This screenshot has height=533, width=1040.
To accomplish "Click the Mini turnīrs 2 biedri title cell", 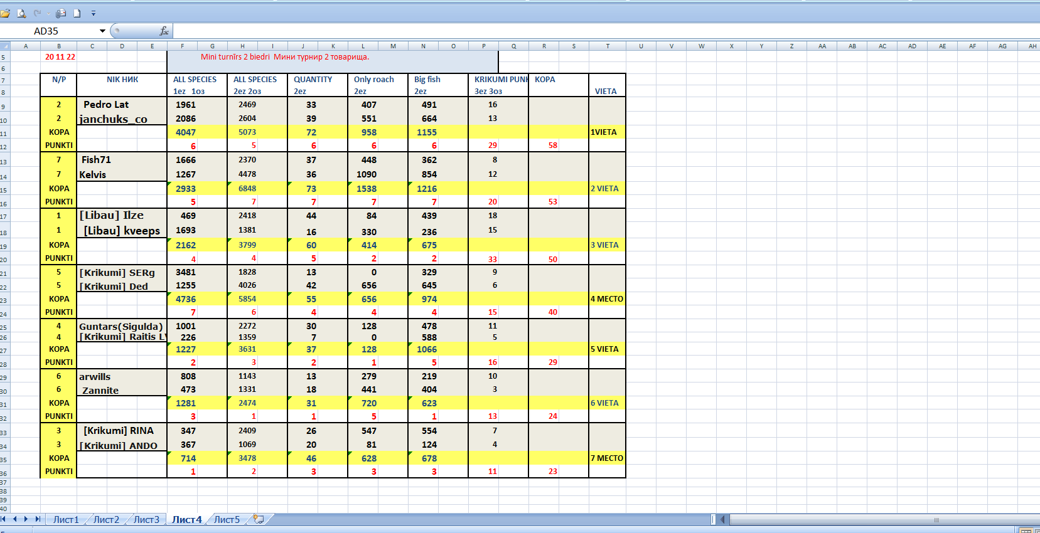I will [333, 56].
